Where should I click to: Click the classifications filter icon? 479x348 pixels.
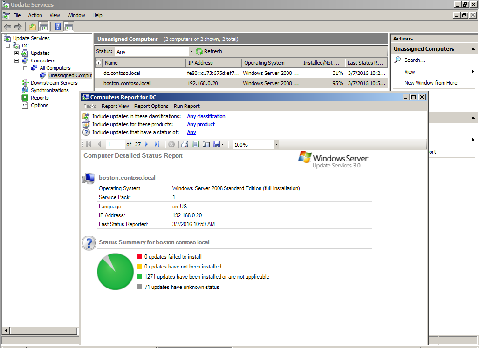coord(87,116)
